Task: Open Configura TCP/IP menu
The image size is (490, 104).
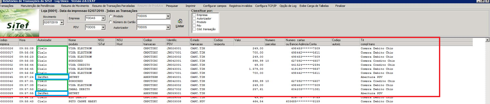Action: 266,6
